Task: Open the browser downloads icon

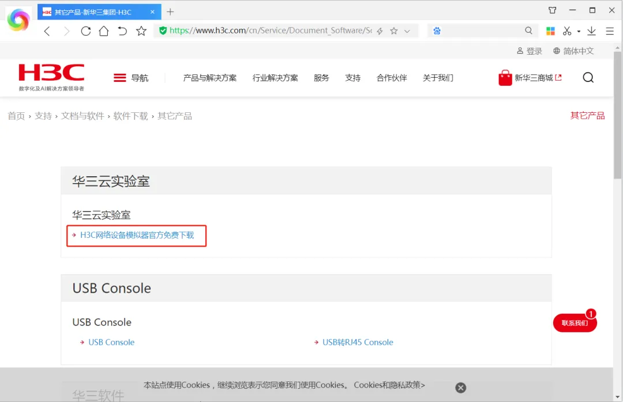Action: point(592,31)
